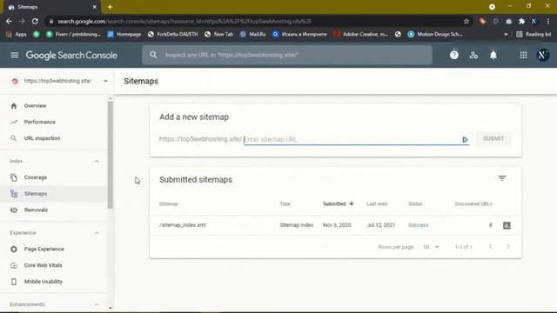557x313 pixels.
Task: Open the Google account avatar
Action: [x=543, y=55]
